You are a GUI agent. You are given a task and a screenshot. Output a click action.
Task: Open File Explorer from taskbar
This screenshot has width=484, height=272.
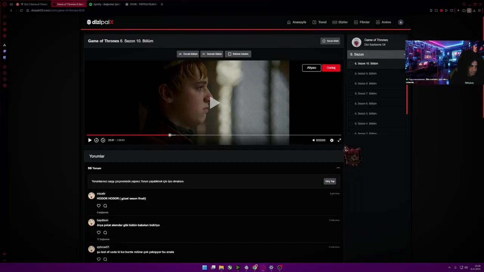(221, 267)
